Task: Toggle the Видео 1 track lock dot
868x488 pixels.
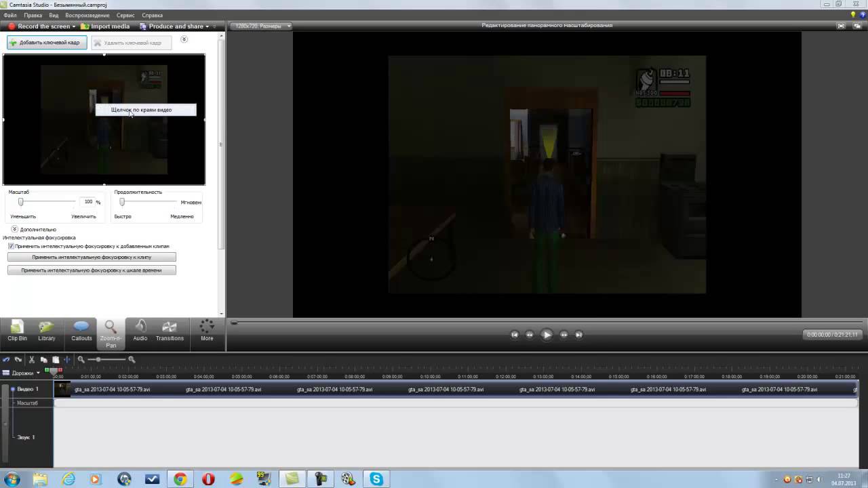Action: tap(13, 389)
